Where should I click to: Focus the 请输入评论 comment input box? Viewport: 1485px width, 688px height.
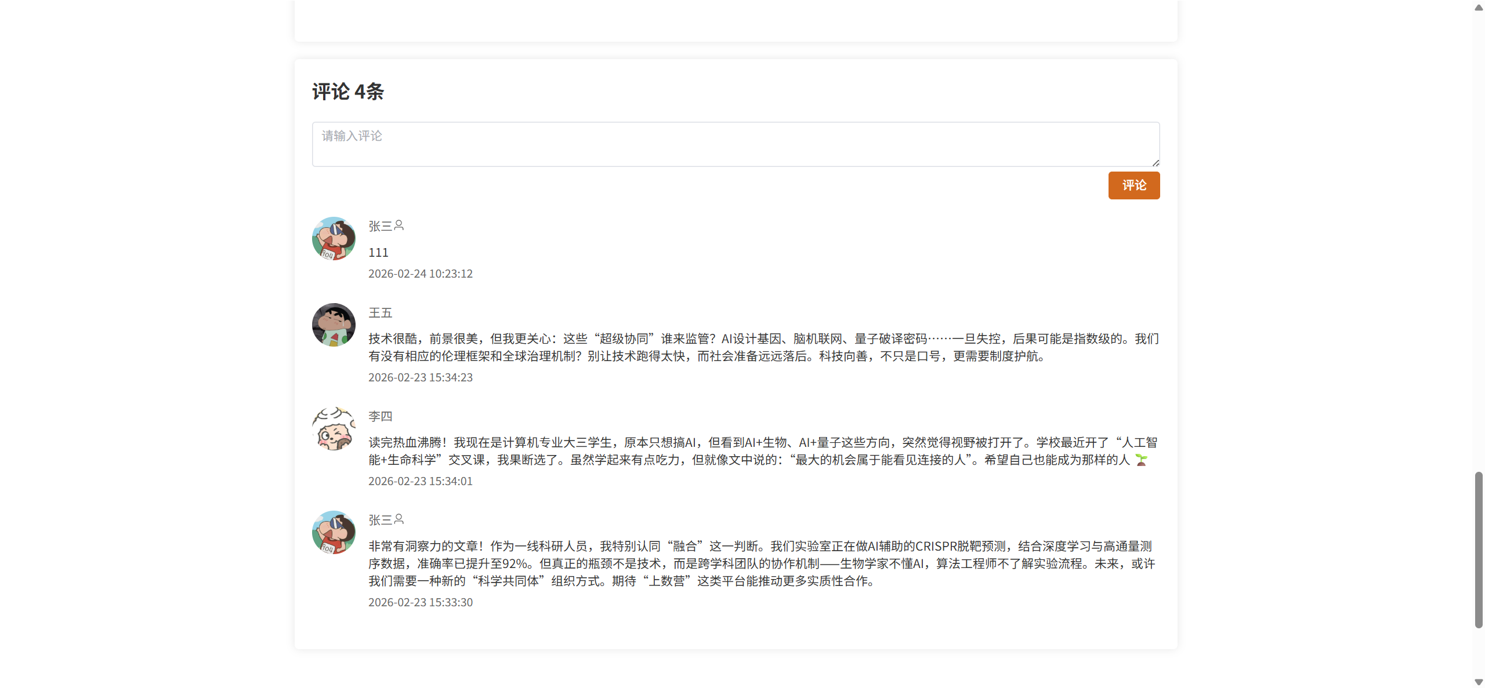click(x=735, y=144)
